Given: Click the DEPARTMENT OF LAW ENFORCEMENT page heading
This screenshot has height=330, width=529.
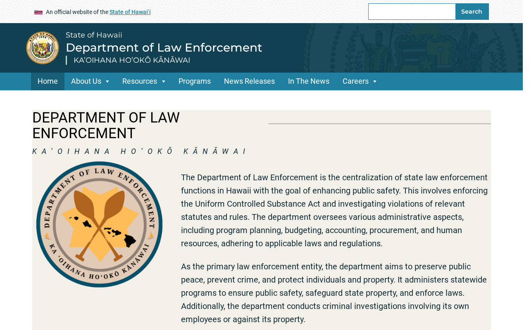Looking at the screenshot, I should click(106, 125).
